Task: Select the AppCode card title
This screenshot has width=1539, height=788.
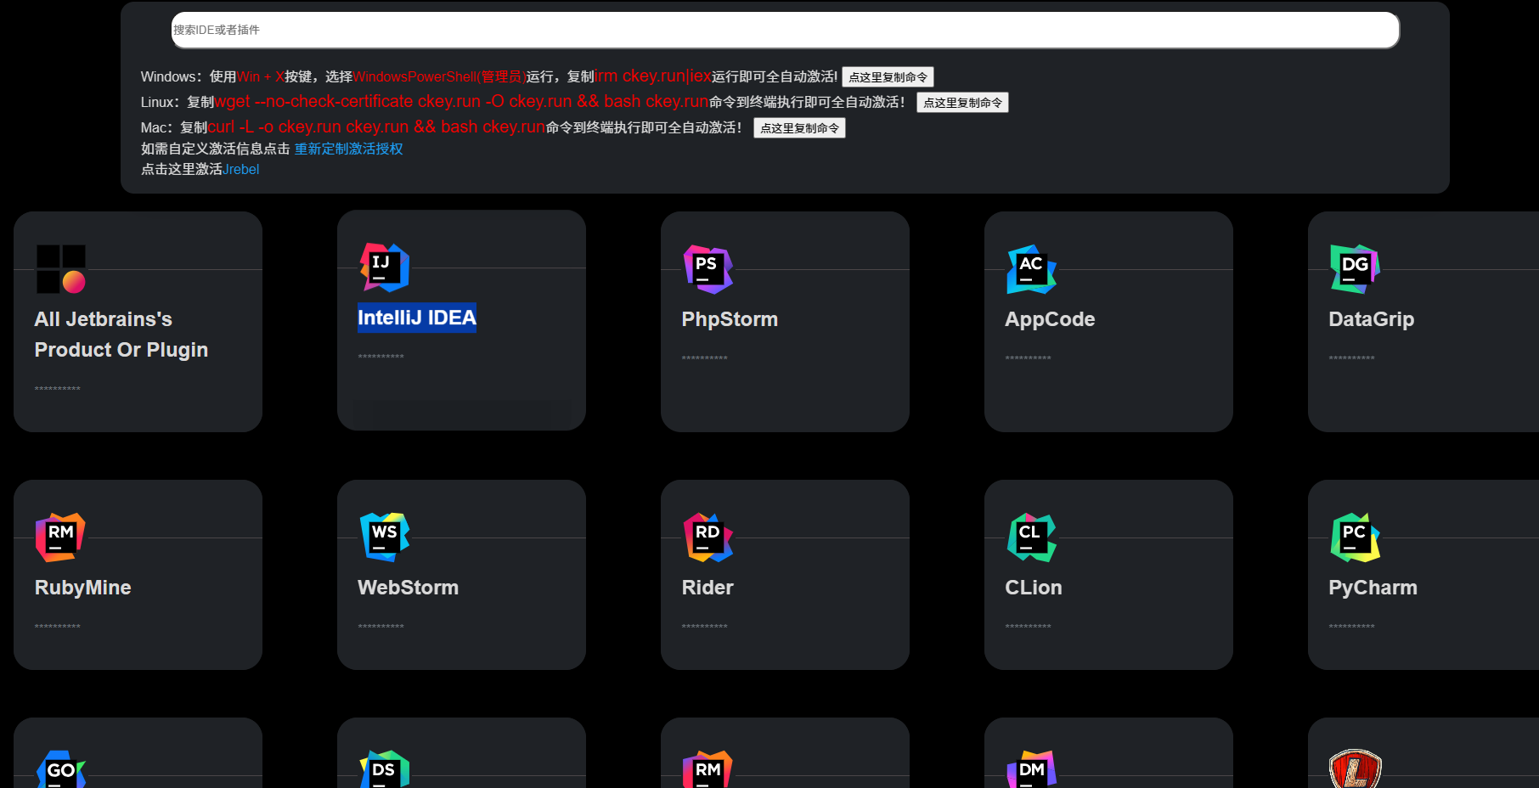Action: pos(1050,319)
